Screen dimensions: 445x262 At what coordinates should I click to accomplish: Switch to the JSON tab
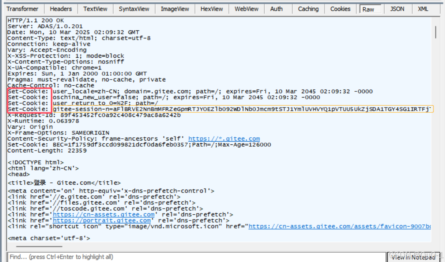tap(397, 9)
